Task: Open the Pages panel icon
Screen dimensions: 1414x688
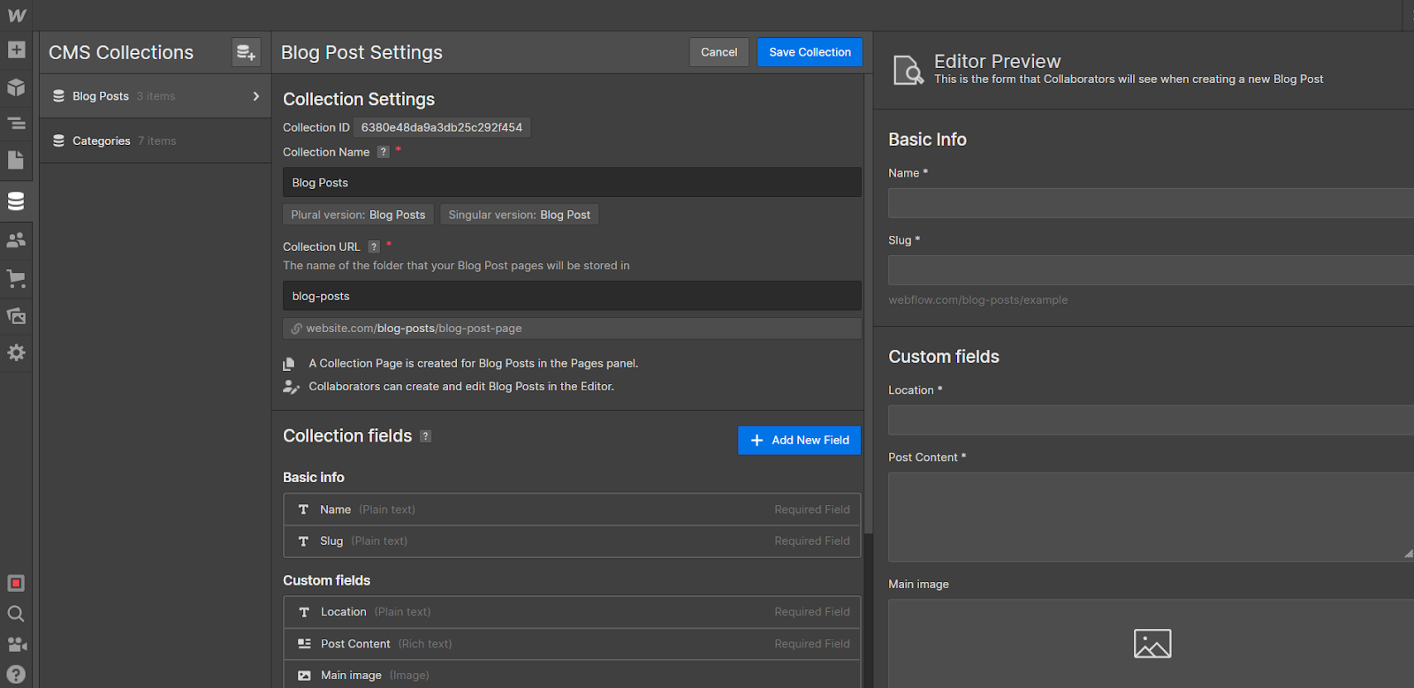Action: coord(16,160)
